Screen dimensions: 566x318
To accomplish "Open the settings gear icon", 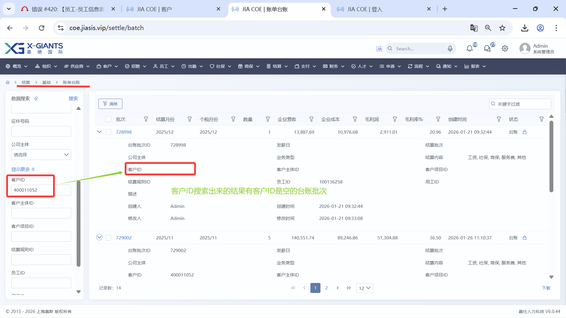I will point(505,49).
